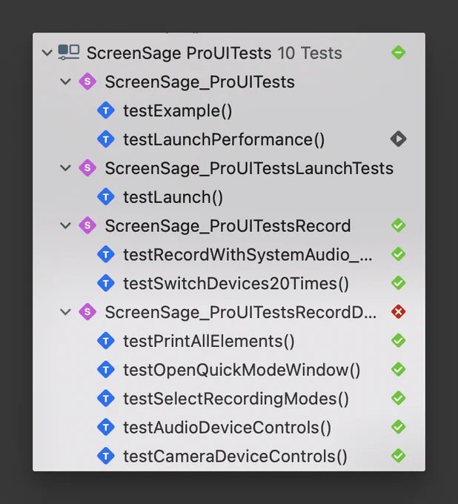Collapse the ScreenSage ProUITests target chevron
This screenshot has height=504, width=458.
47,53
